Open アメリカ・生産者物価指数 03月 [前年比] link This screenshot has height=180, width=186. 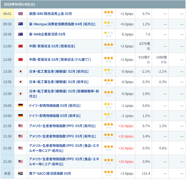pos(62,136)
